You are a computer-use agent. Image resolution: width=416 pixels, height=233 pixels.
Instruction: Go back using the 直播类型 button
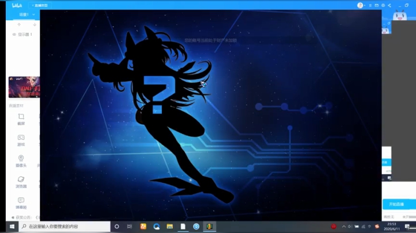pos(40,5)
